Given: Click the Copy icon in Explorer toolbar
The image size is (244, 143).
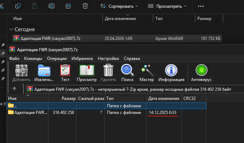Looking at the screenshot, I should click(18, 6).
